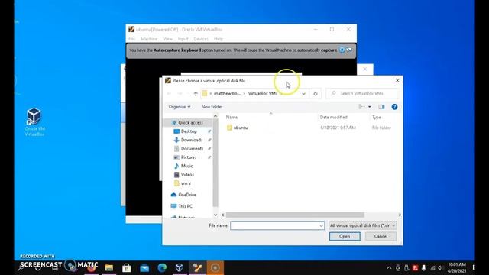
Task: Open the Help menu in VirtualBox VM window
Action: tap(219, 39)
